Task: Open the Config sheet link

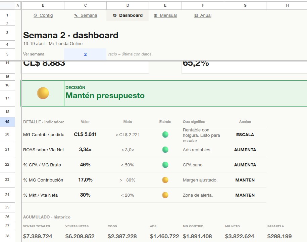Action: [x=43, y=15]
